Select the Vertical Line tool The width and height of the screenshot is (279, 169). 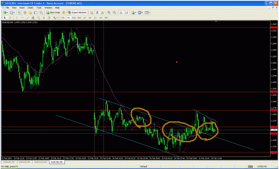click(x=17, y=18)
